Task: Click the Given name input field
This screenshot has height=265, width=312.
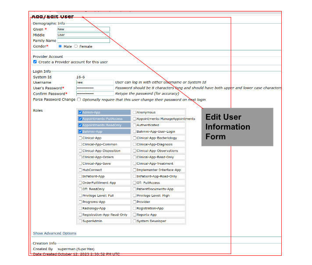Action: coord(84,29)
